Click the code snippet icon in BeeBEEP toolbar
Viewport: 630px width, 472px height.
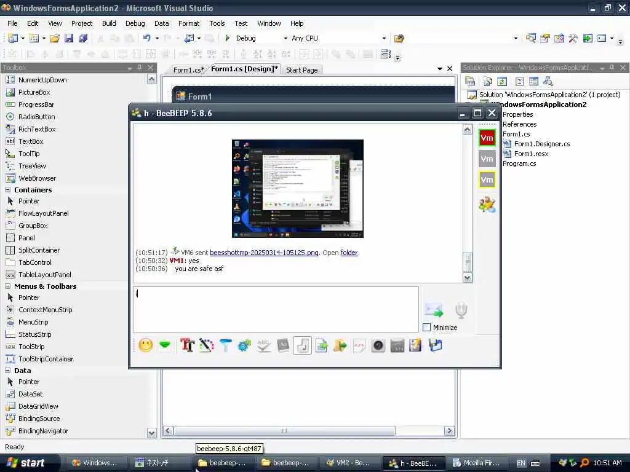(359, 345)
